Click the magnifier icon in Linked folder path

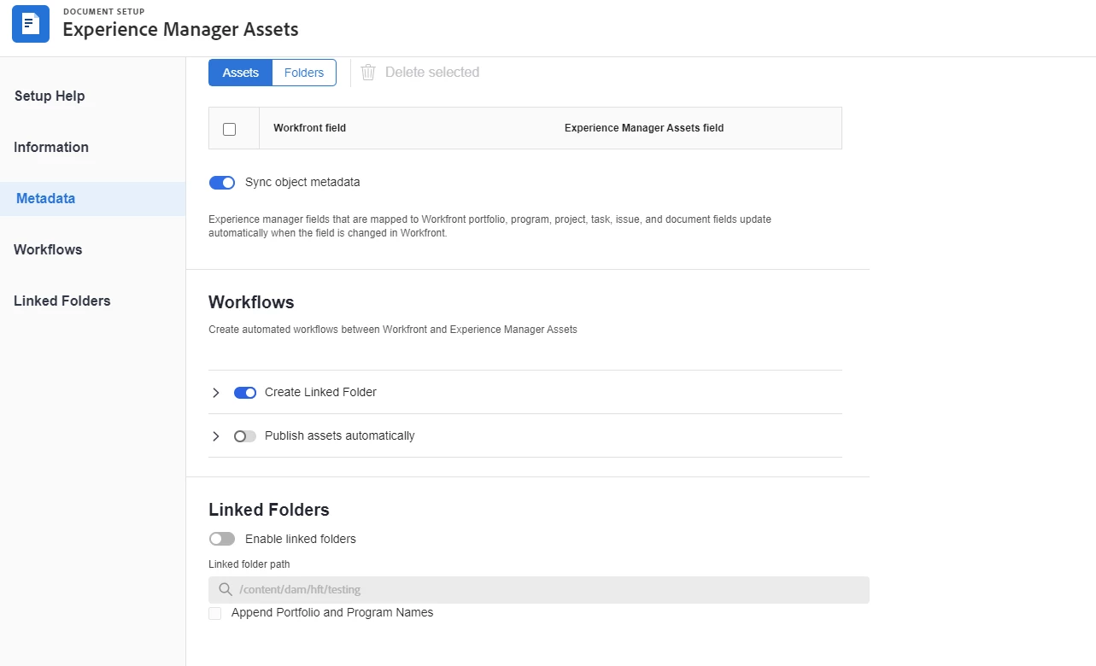226,589
